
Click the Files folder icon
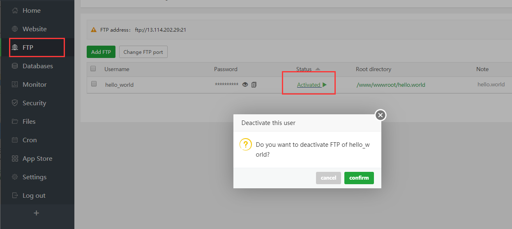coord(15,122)
